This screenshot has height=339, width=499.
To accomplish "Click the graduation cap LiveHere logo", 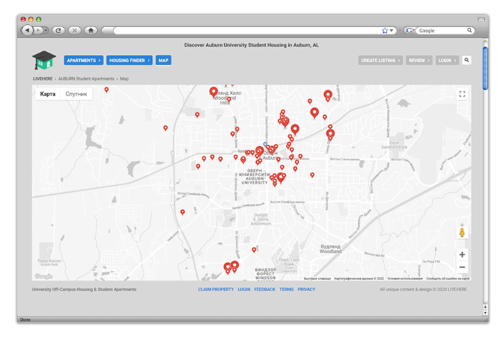I will coord(43,61).
